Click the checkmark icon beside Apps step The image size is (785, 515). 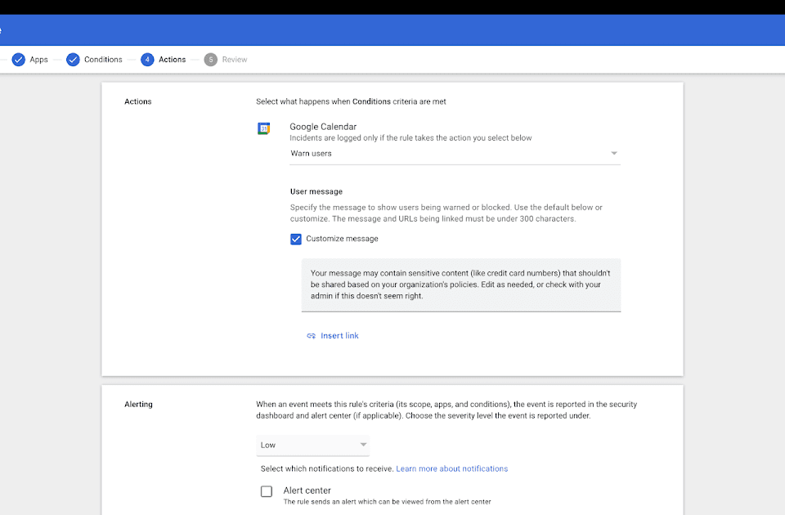18,60
